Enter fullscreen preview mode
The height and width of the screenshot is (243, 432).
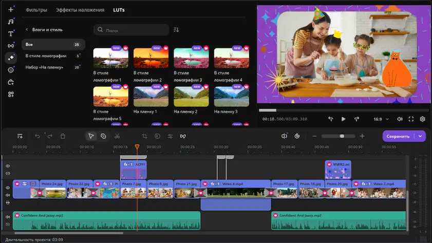(411, 119)
